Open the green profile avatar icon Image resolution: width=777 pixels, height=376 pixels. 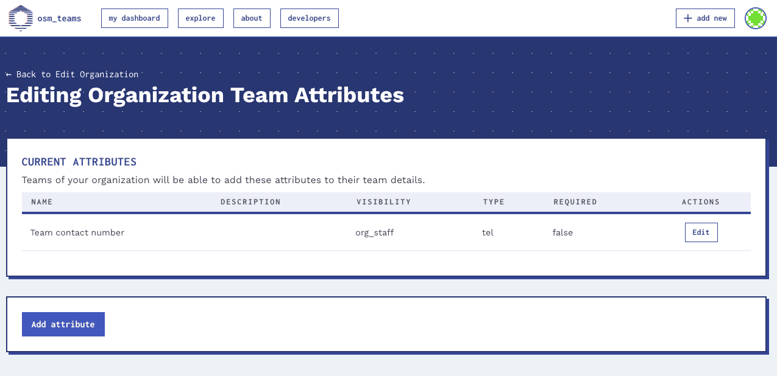point(755,18)
